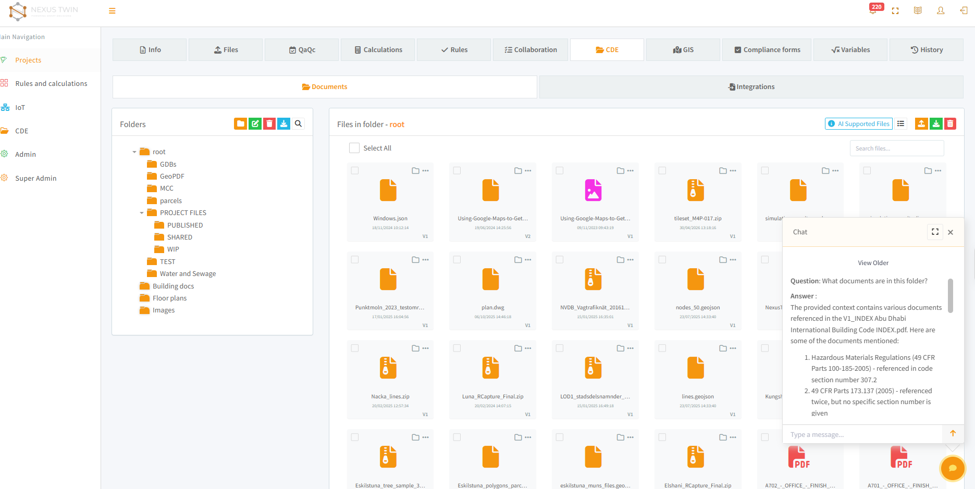975x489 pixels.
Task: Switch files to list view
Action: (900, 123)
